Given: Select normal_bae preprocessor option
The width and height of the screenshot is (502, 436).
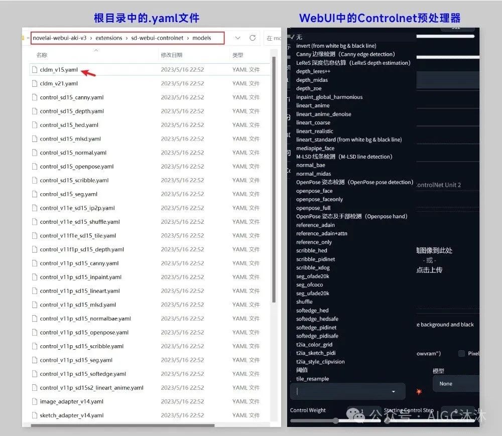Looking at the screenshot, I should coord(311,166).
